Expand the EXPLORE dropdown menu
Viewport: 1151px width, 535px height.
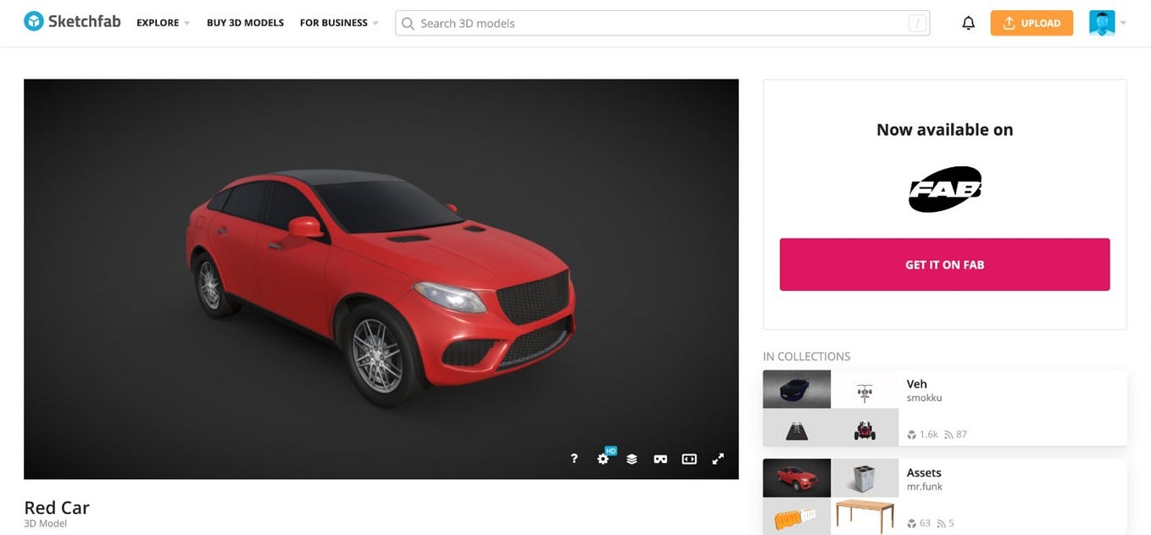(x=161, y=23)
